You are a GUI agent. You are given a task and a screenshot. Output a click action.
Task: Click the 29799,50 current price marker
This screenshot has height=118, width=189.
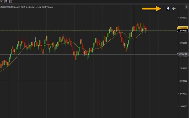183,31
